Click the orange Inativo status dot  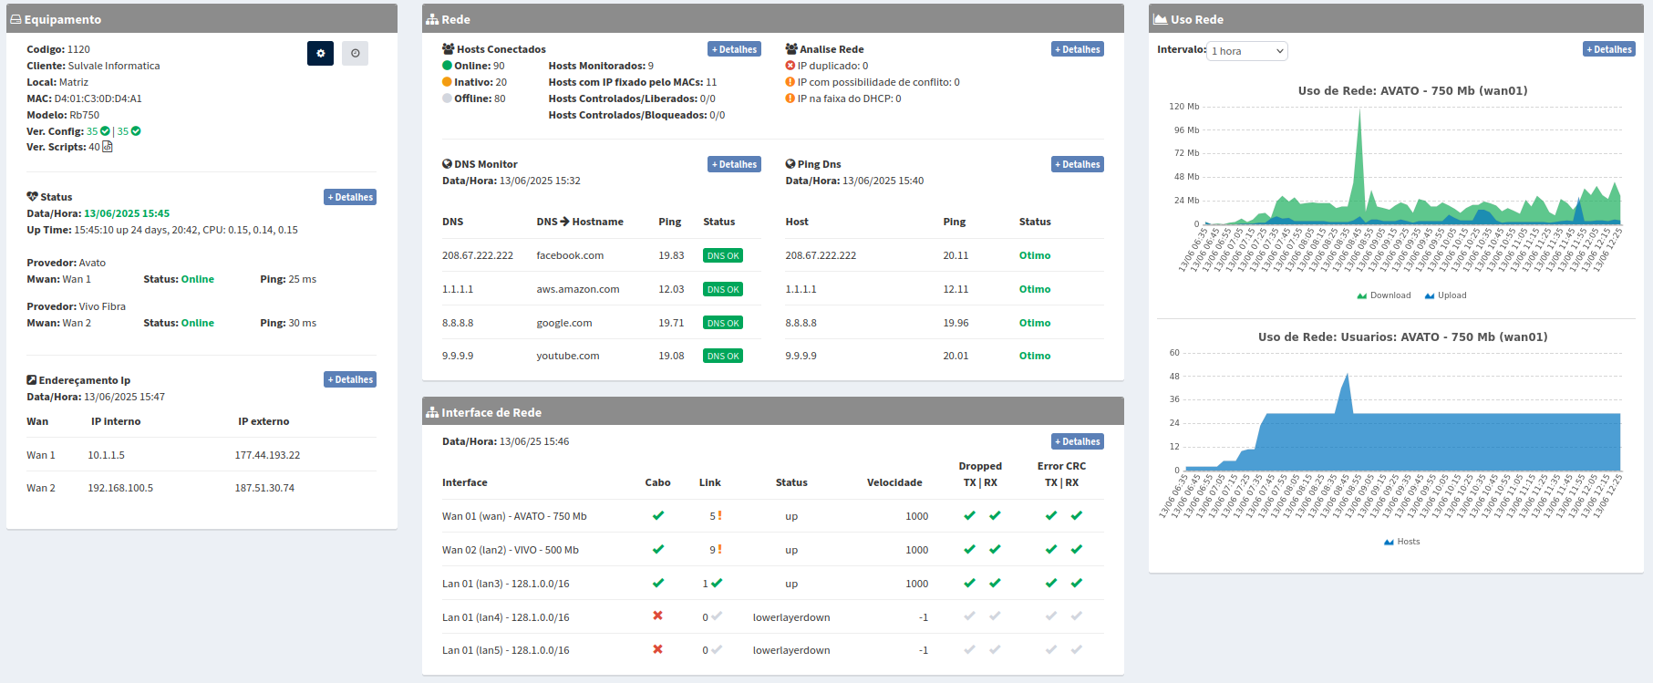pos(448,82)
